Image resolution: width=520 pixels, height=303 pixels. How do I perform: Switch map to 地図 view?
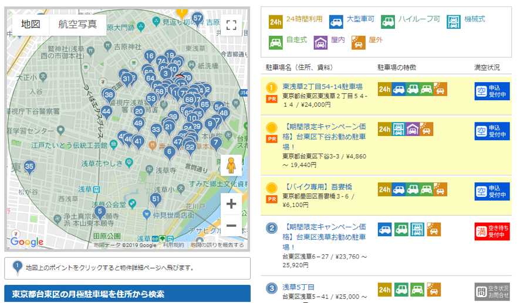pyautogui.click(x=31, y=25)
